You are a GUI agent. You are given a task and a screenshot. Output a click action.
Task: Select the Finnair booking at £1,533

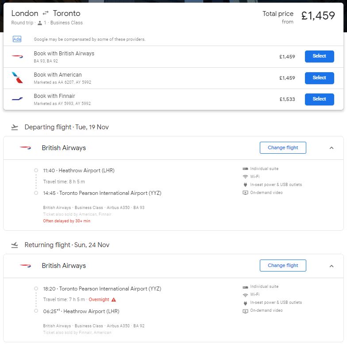click(x=320, y=99)
